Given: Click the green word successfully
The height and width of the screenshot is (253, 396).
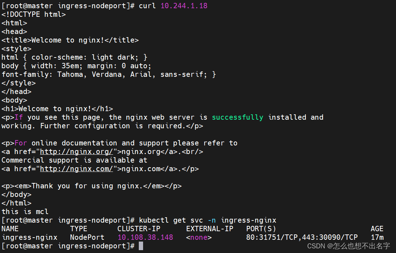Looking at the screenshot, I should [238, 117].
